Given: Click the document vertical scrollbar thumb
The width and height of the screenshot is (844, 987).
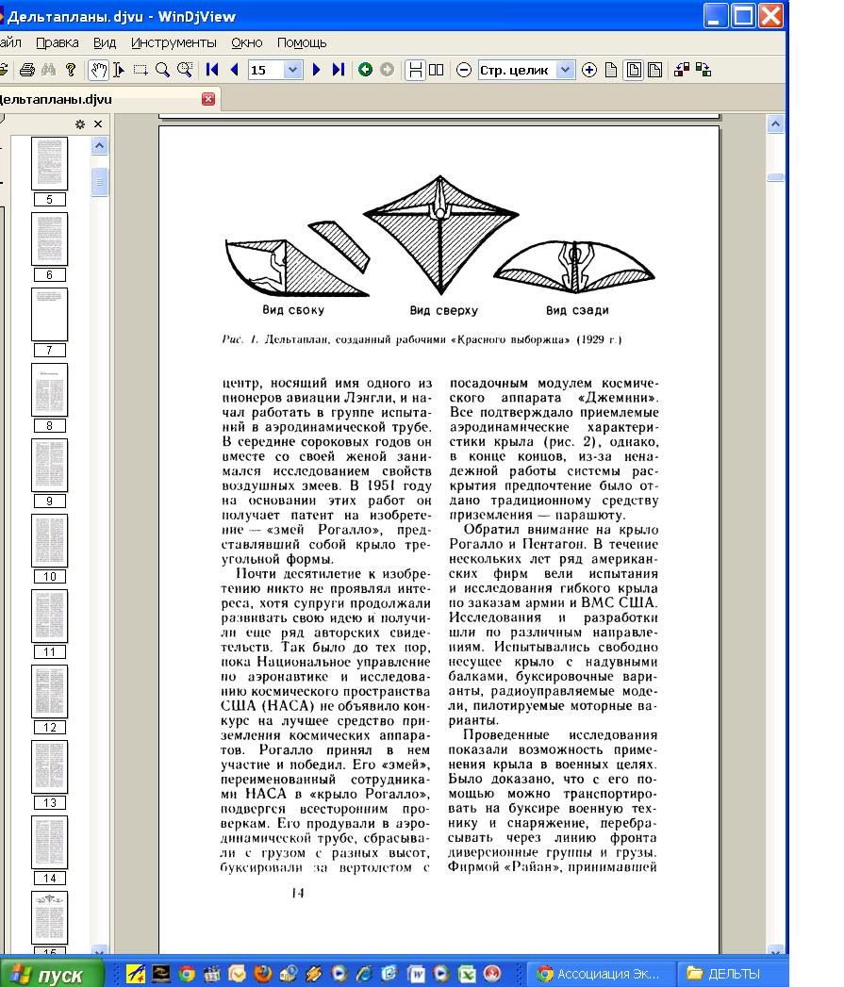Looking at the screenshot, I should pyautogui.click(x=775, y=177).
